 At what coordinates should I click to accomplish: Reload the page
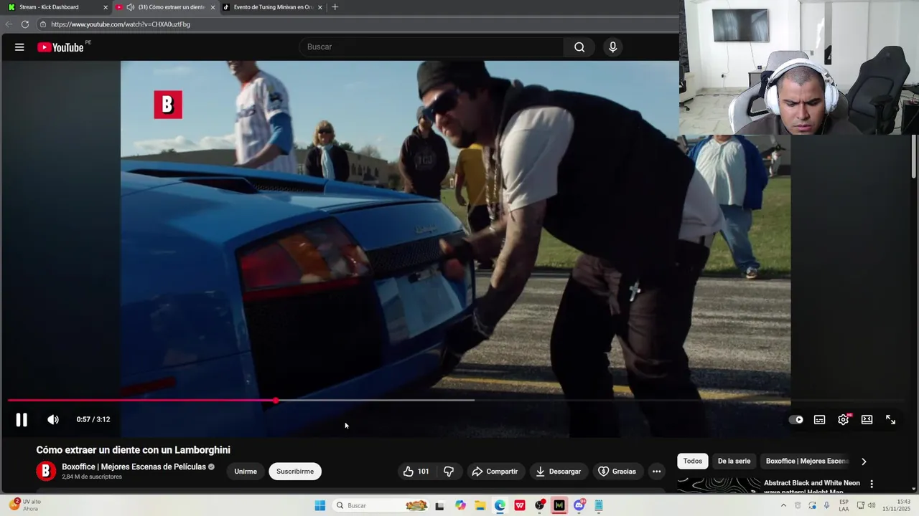click(24, 24)
